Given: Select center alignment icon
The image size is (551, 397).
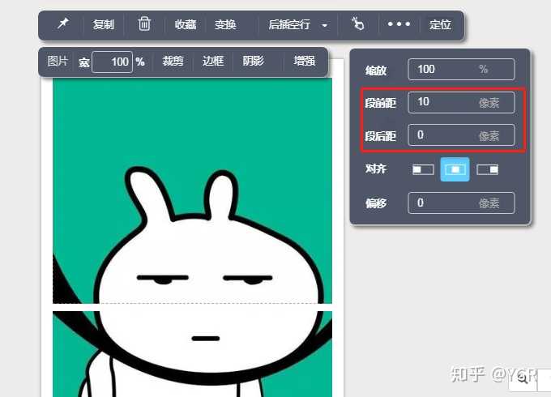Looking at the screenshot, I should coord(455,169).
